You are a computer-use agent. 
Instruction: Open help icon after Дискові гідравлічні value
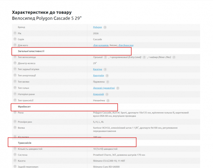(118, 88)
